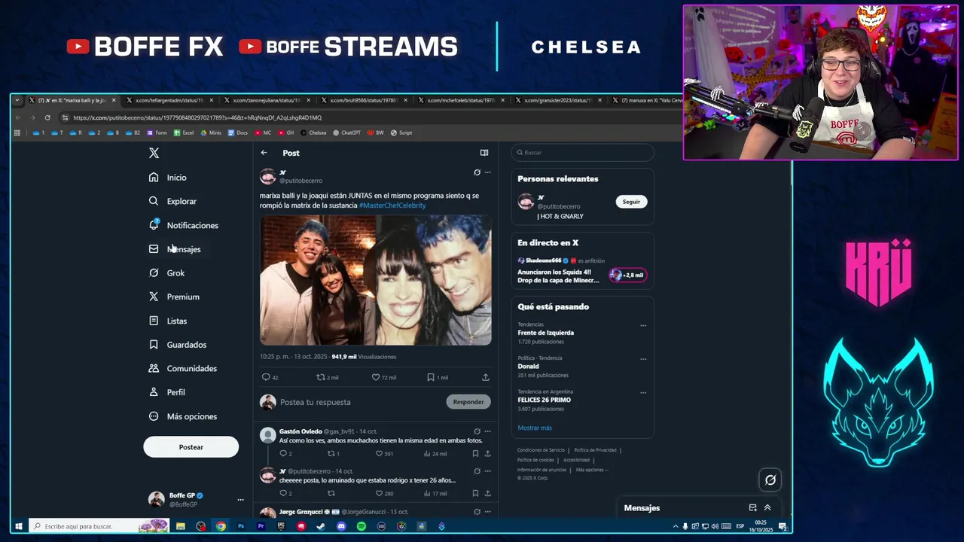Compose new message in Mensajes drawer
The height and width of the screenshot is (542, 964).
pyautogui.click(x=752, y=508)
